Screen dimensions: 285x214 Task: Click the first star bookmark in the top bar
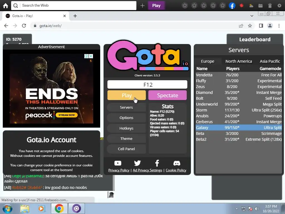pyautogui.click(x=185, y=6)
